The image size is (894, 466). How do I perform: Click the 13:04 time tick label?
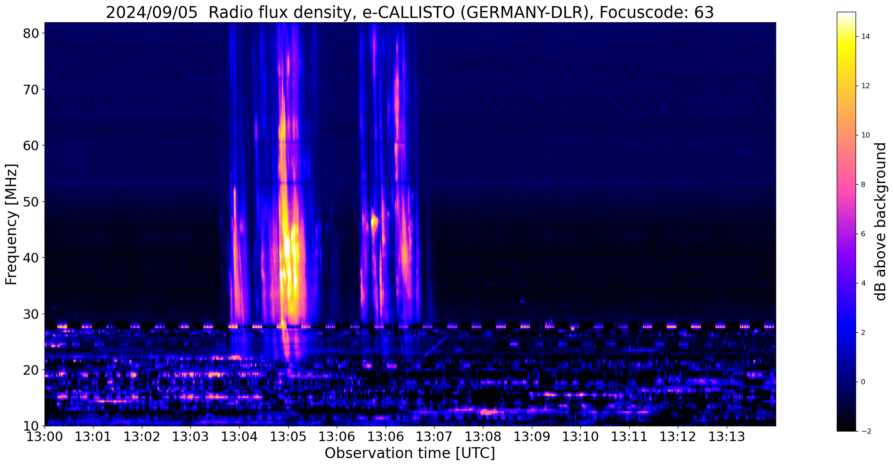(239, 437)
